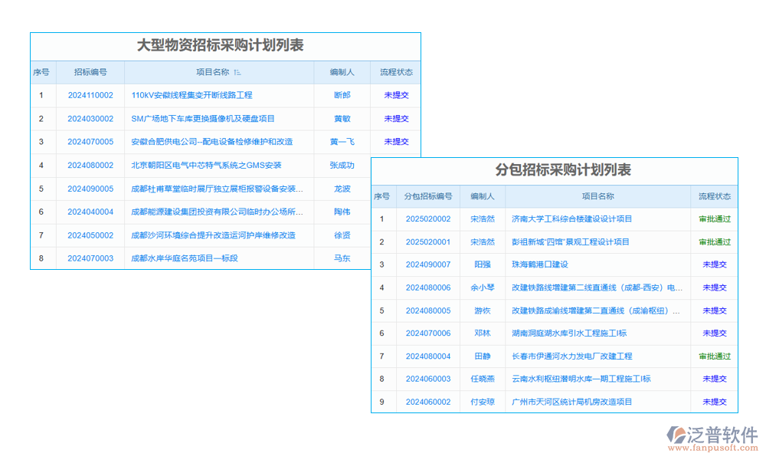Screen dimensions: 766x460
Task: Click the 招标编号 column header
Action: (91, 71)
